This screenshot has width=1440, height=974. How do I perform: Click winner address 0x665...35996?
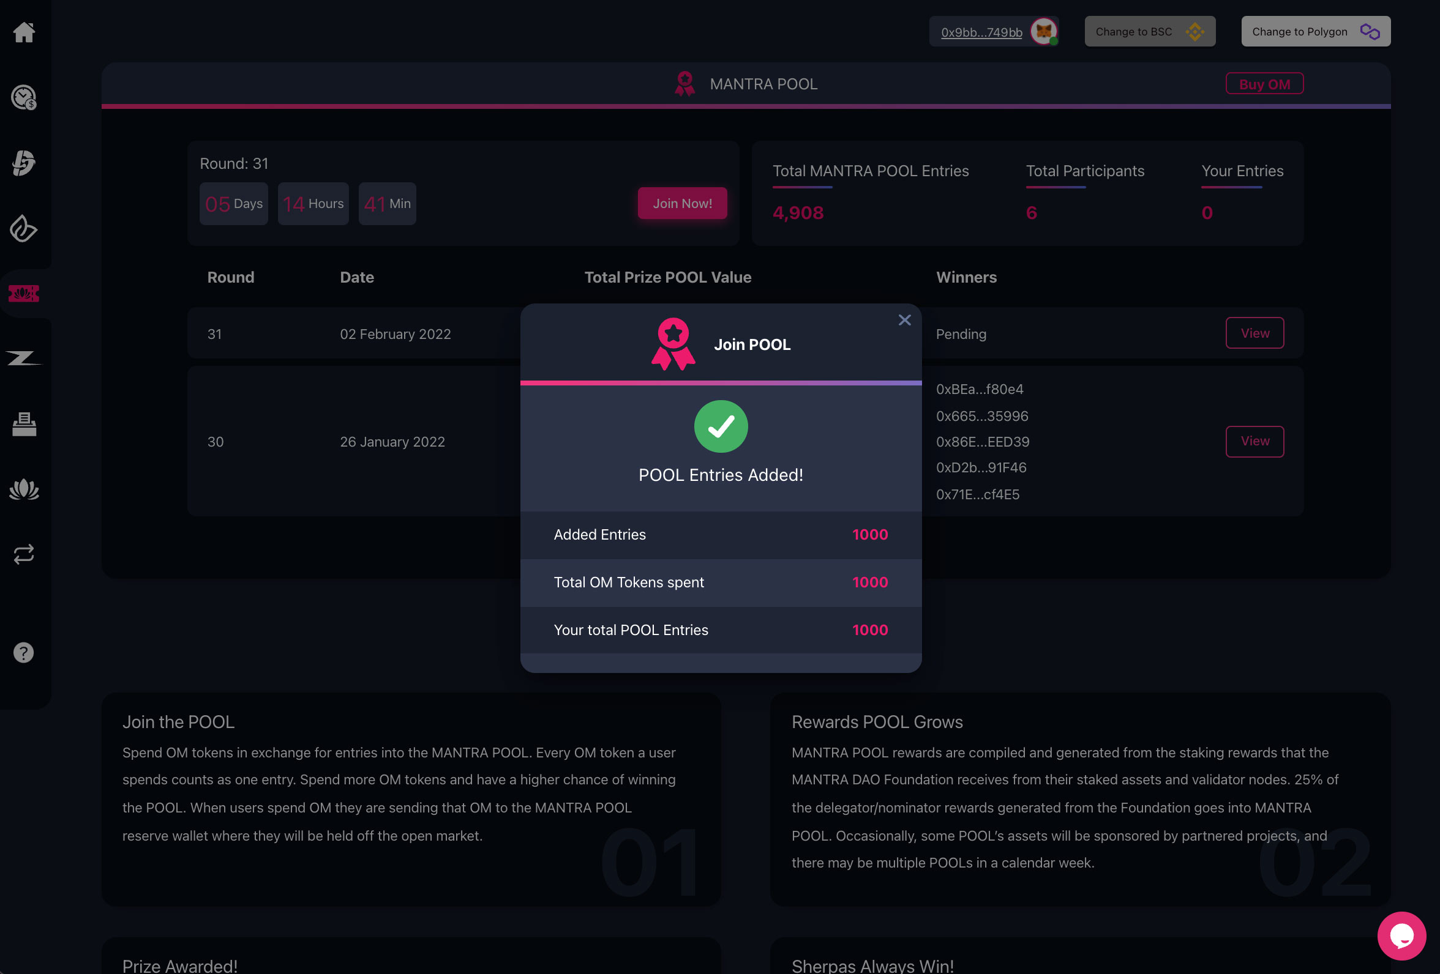coord(982,416)
